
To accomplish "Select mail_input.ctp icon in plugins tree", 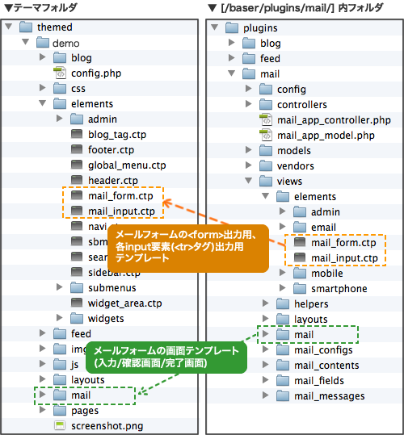I will (300, 257).
